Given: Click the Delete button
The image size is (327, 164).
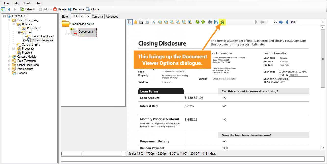Looking at the screenshot, I should [60, 9].
